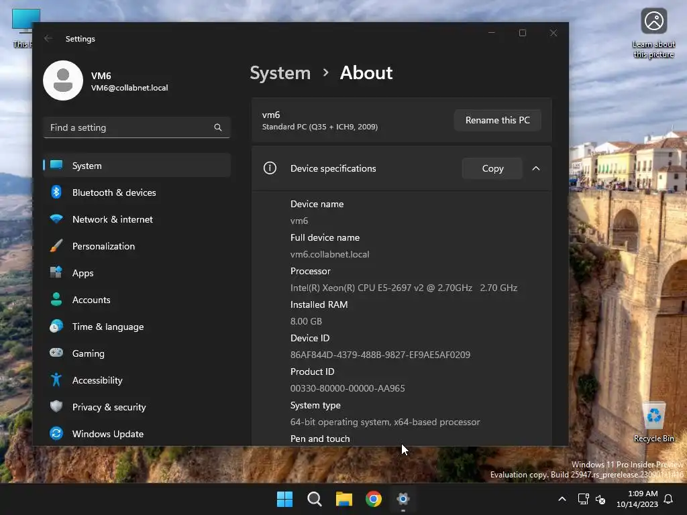The image size is (687, 515).
Task: Click the Installed RAM value 8.00 GB
Action: pos(306,321)
